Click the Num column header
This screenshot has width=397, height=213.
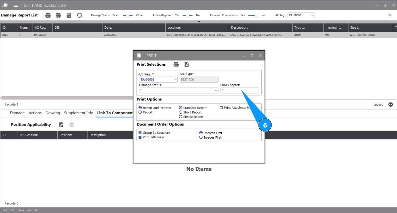pyautogui.click(x=25, y=28)
